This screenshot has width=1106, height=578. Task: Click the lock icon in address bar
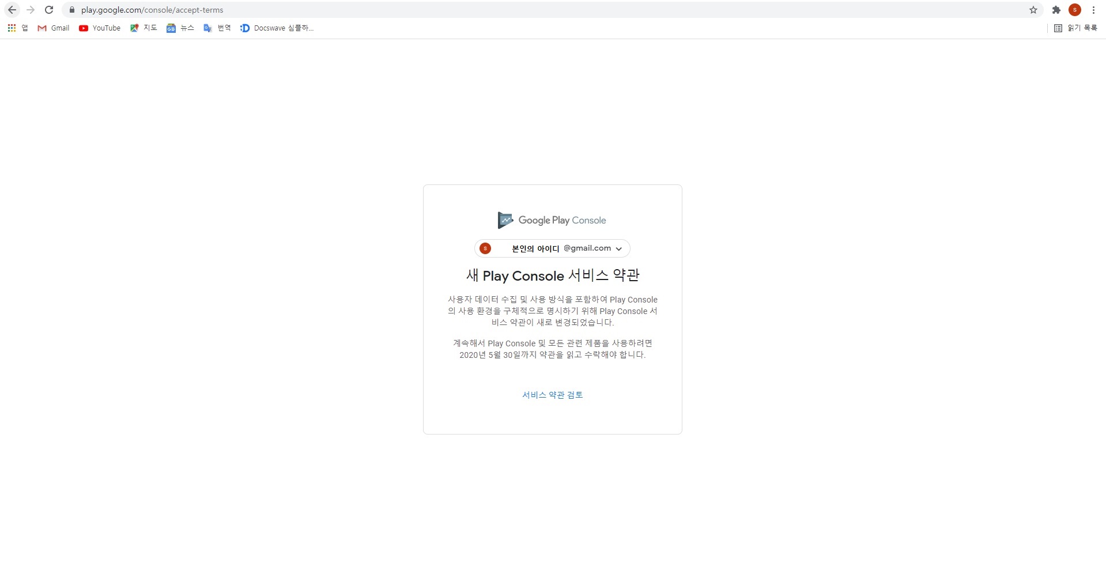(72, 10)
